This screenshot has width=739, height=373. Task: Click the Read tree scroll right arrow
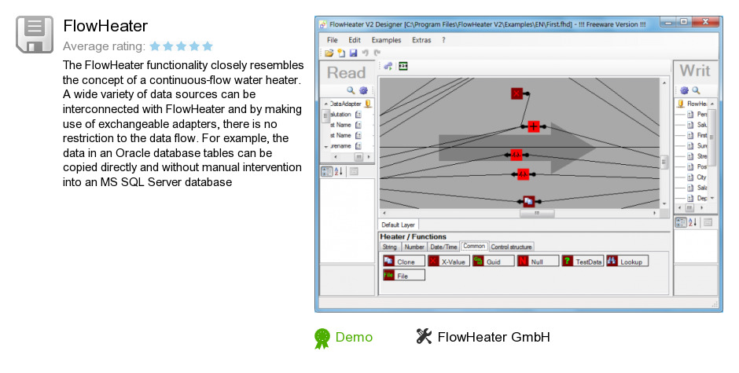369,157
